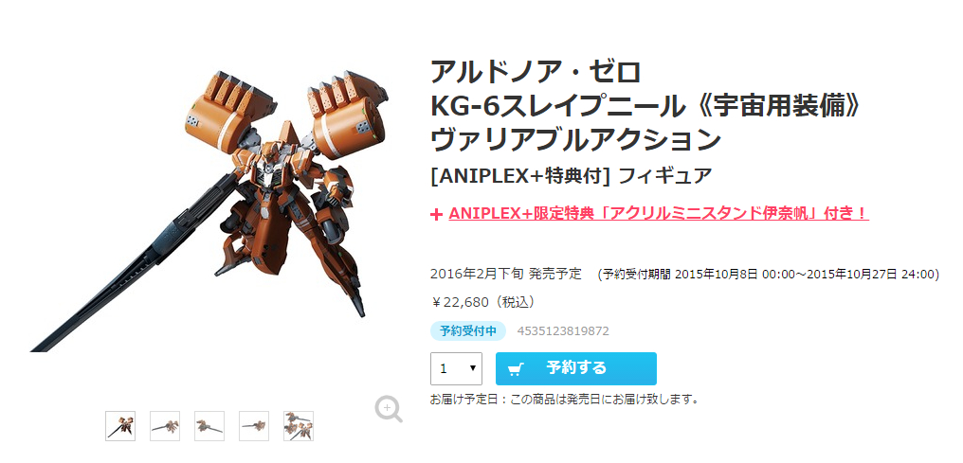Click the 予約受付期間 reservation period text

point(769,275)
